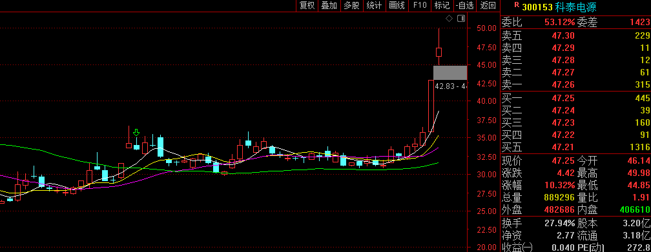Activate the 画线 drawing tool

coord(397,5)
